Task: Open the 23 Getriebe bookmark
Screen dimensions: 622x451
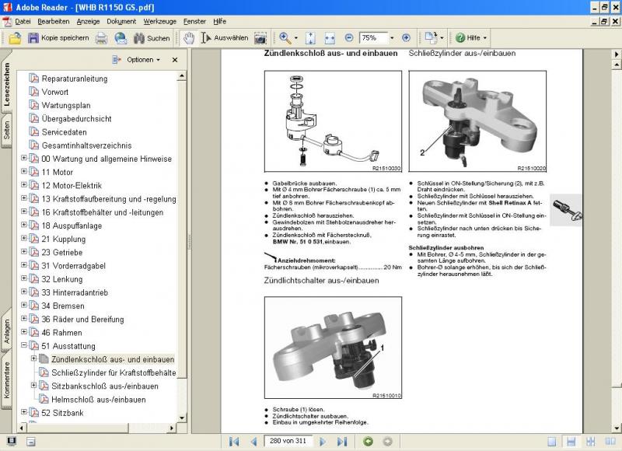Action: click(x=62, y=253)
